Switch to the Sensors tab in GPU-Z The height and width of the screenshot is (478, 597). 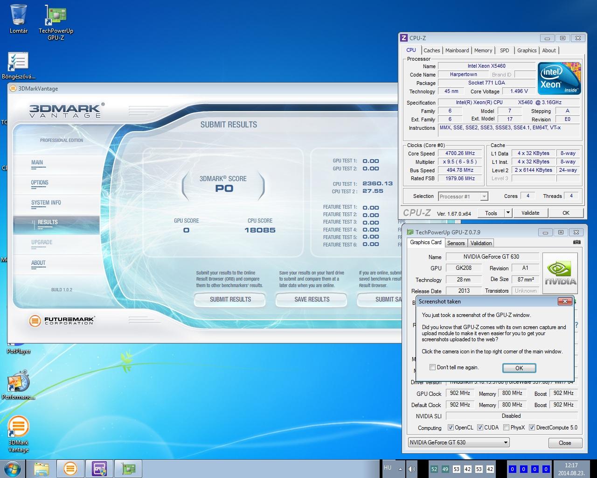coord(456,243)
